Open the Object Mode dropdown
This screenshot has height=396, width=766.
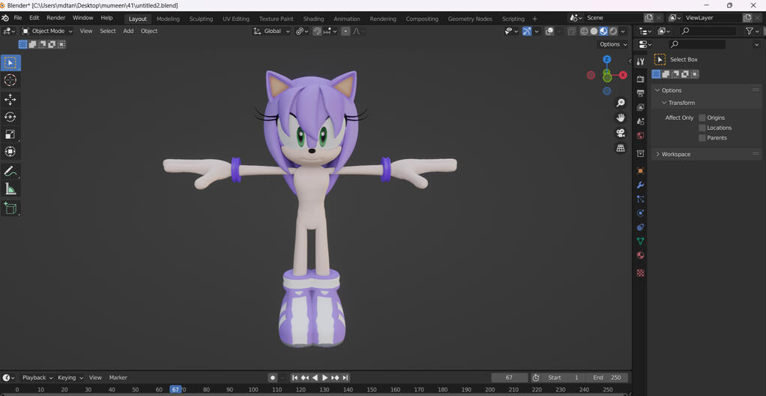pyautogui.click(x=47, y=31)
